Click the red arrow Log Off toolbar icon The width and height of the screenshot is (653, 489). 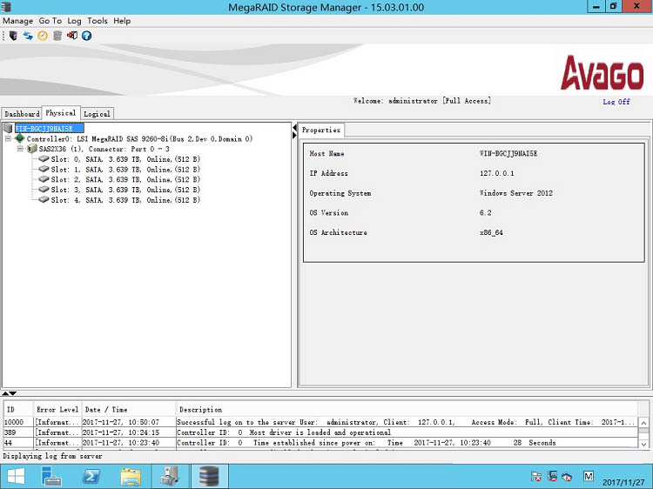pyautogui.click(x=72, y=36)
